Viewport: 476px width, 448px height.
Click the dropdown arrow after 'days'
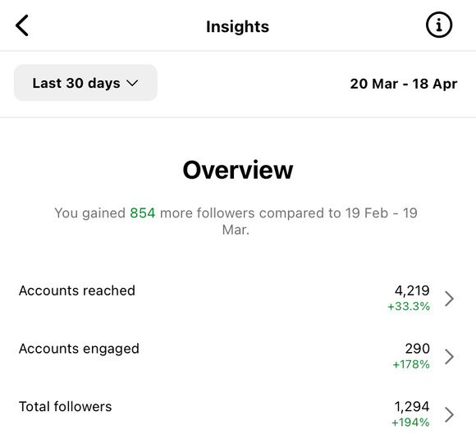coord(132,83)
